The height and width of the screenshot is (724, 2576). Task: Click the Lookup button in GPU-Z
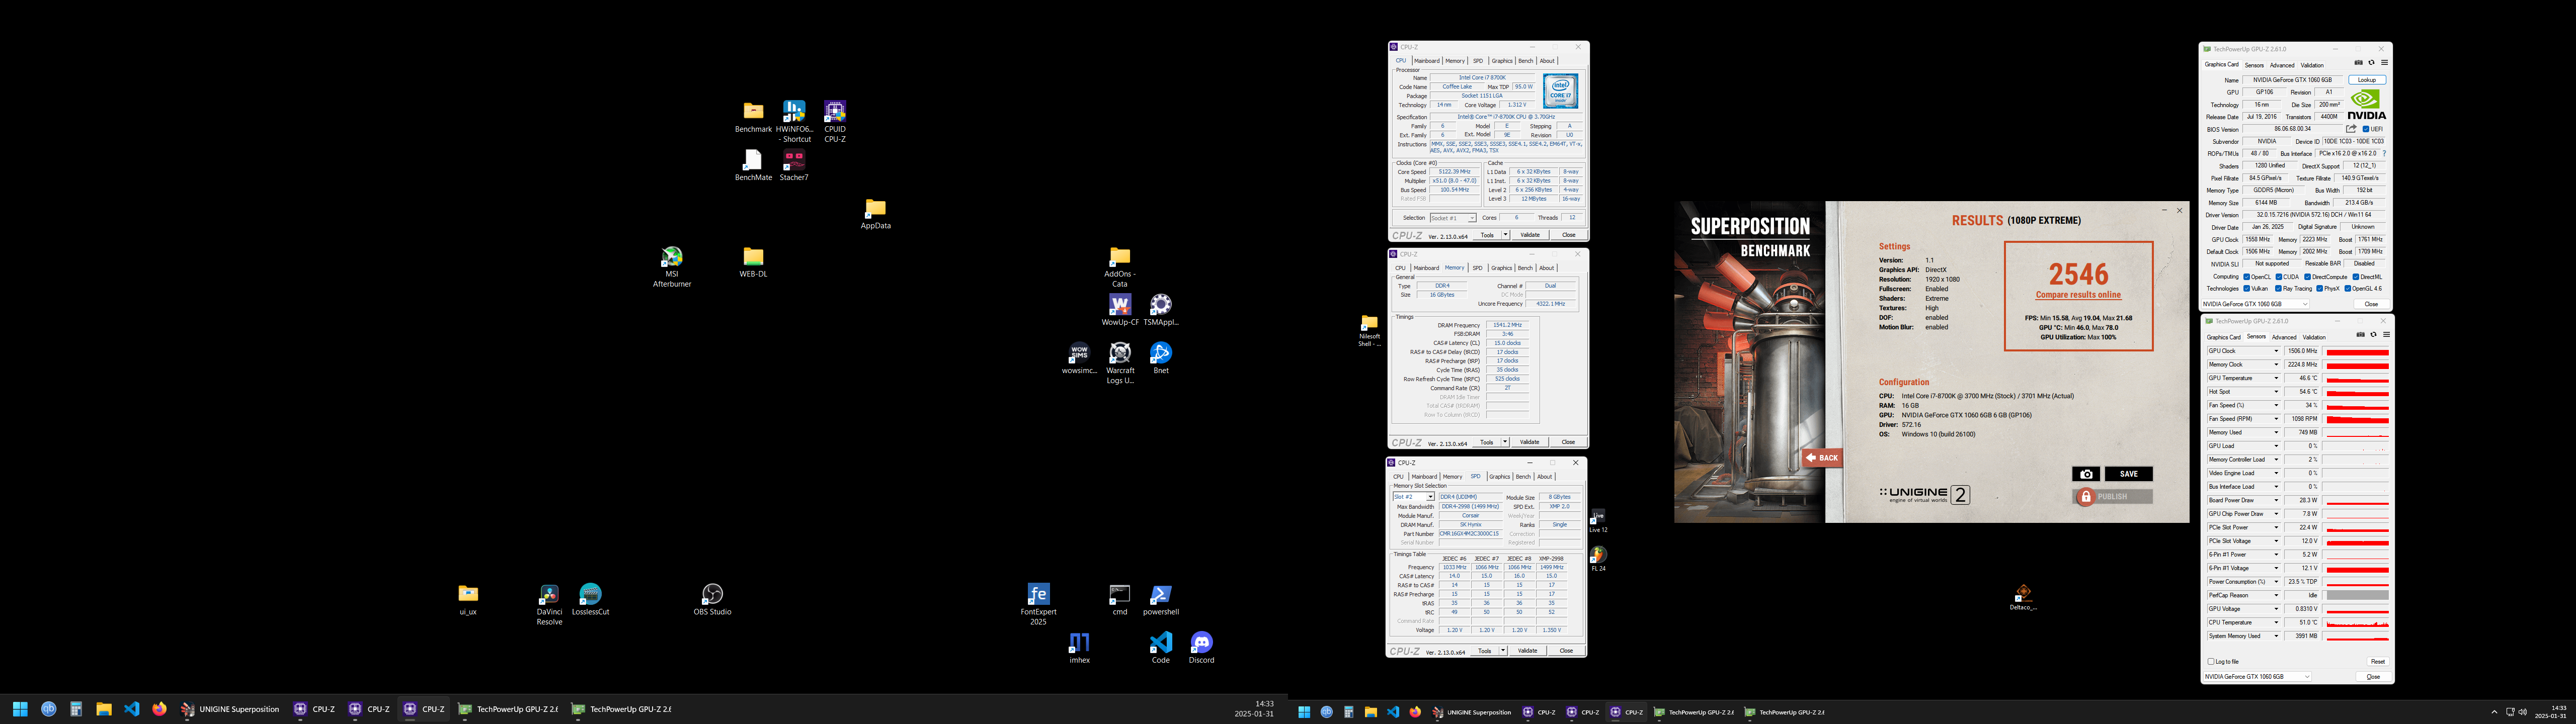point(2367,80)
